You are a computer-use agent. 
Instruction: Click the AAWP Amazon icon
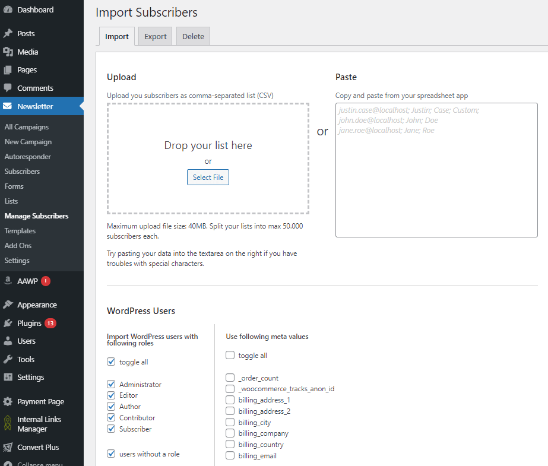[x=8, y=281]
